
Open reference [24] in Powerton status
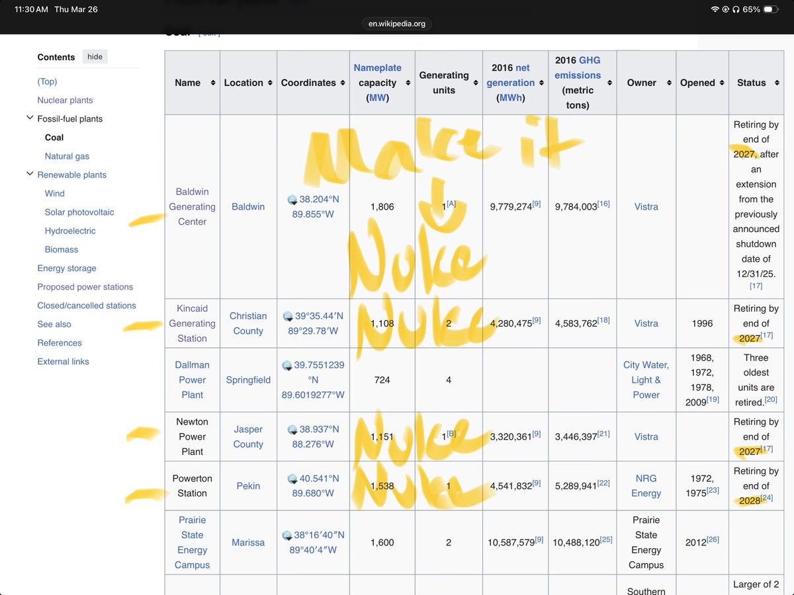tap(767, 498)
